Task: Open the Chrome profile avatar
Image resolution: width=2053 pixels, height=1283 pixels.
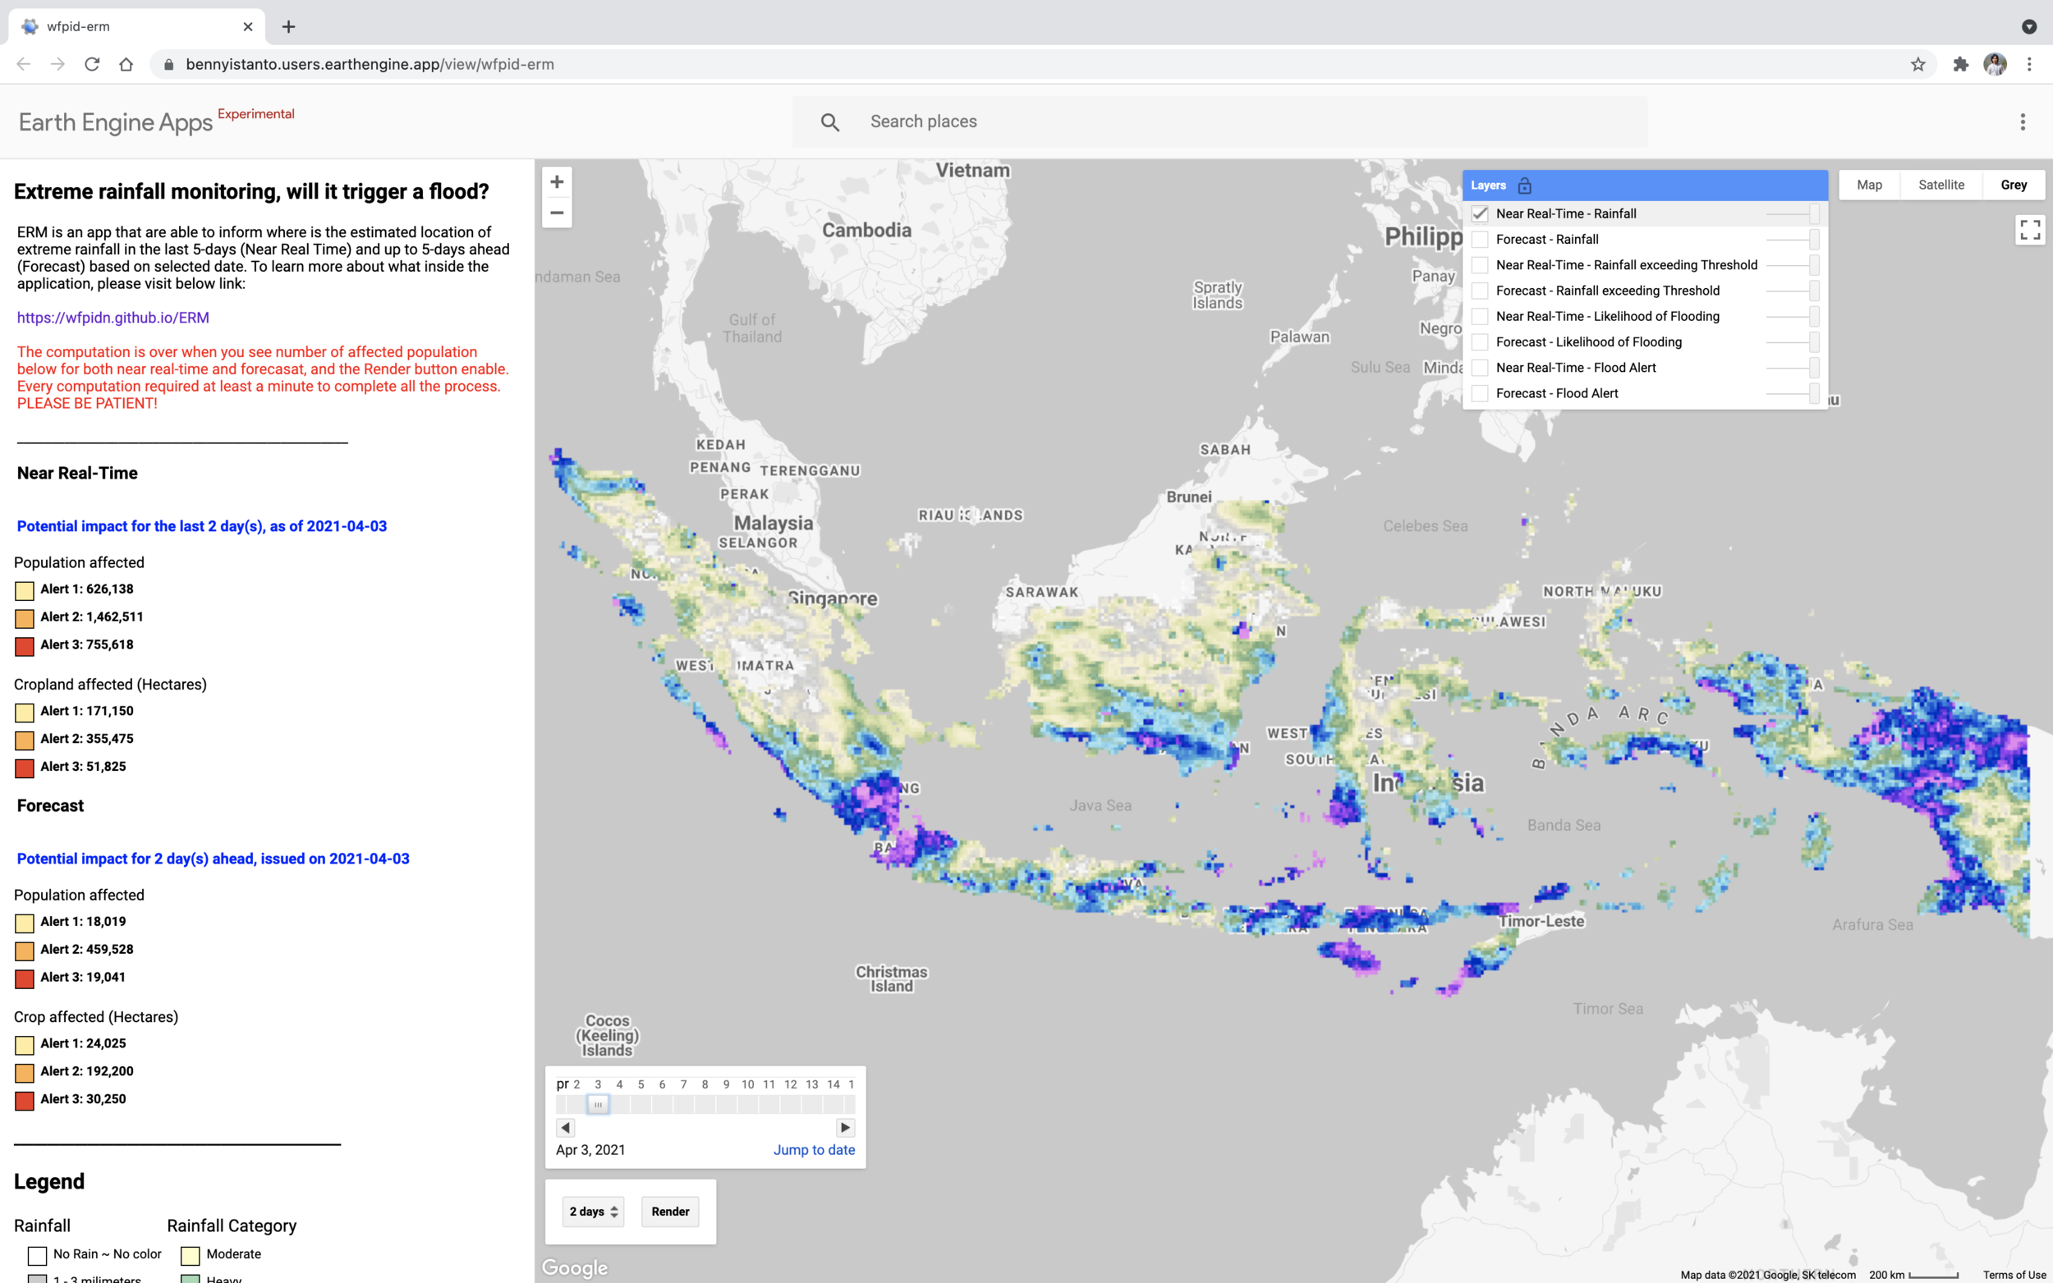Action: [1996, 65]
